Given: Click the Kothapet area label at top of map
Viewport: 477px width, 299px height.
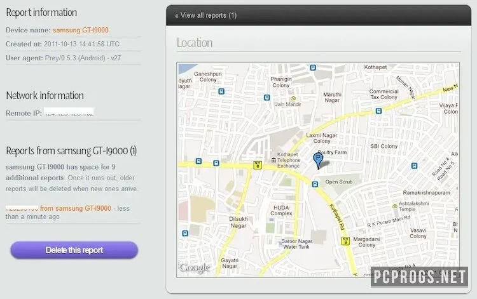Looking at the screenshot, I should coord(375,67).
